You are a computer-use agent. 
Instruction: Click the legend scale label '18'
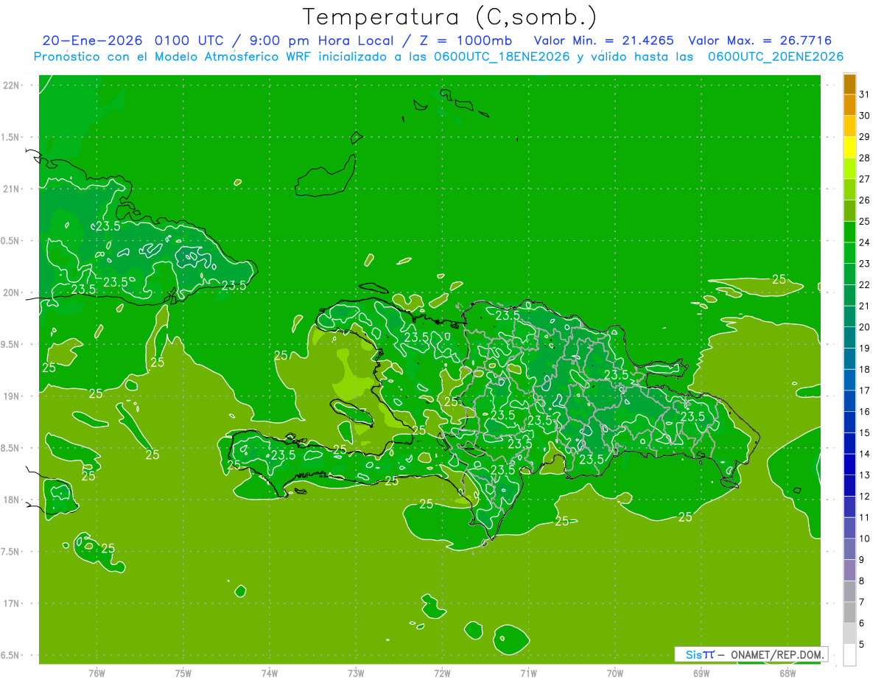pyautogui.click(x=864, y=369)
